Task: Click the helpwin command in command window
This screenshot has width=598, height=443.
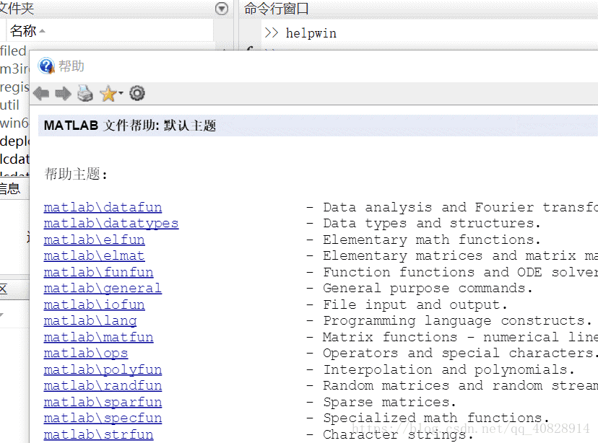Action: 311,33
